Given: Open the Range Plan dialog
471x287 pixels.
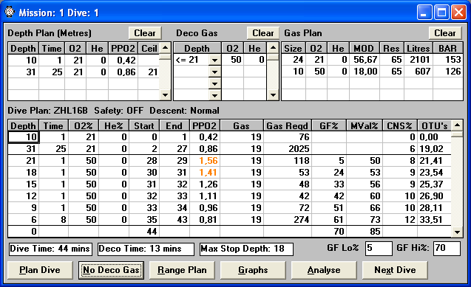Looking at the screenshot, I should (182, 270).
